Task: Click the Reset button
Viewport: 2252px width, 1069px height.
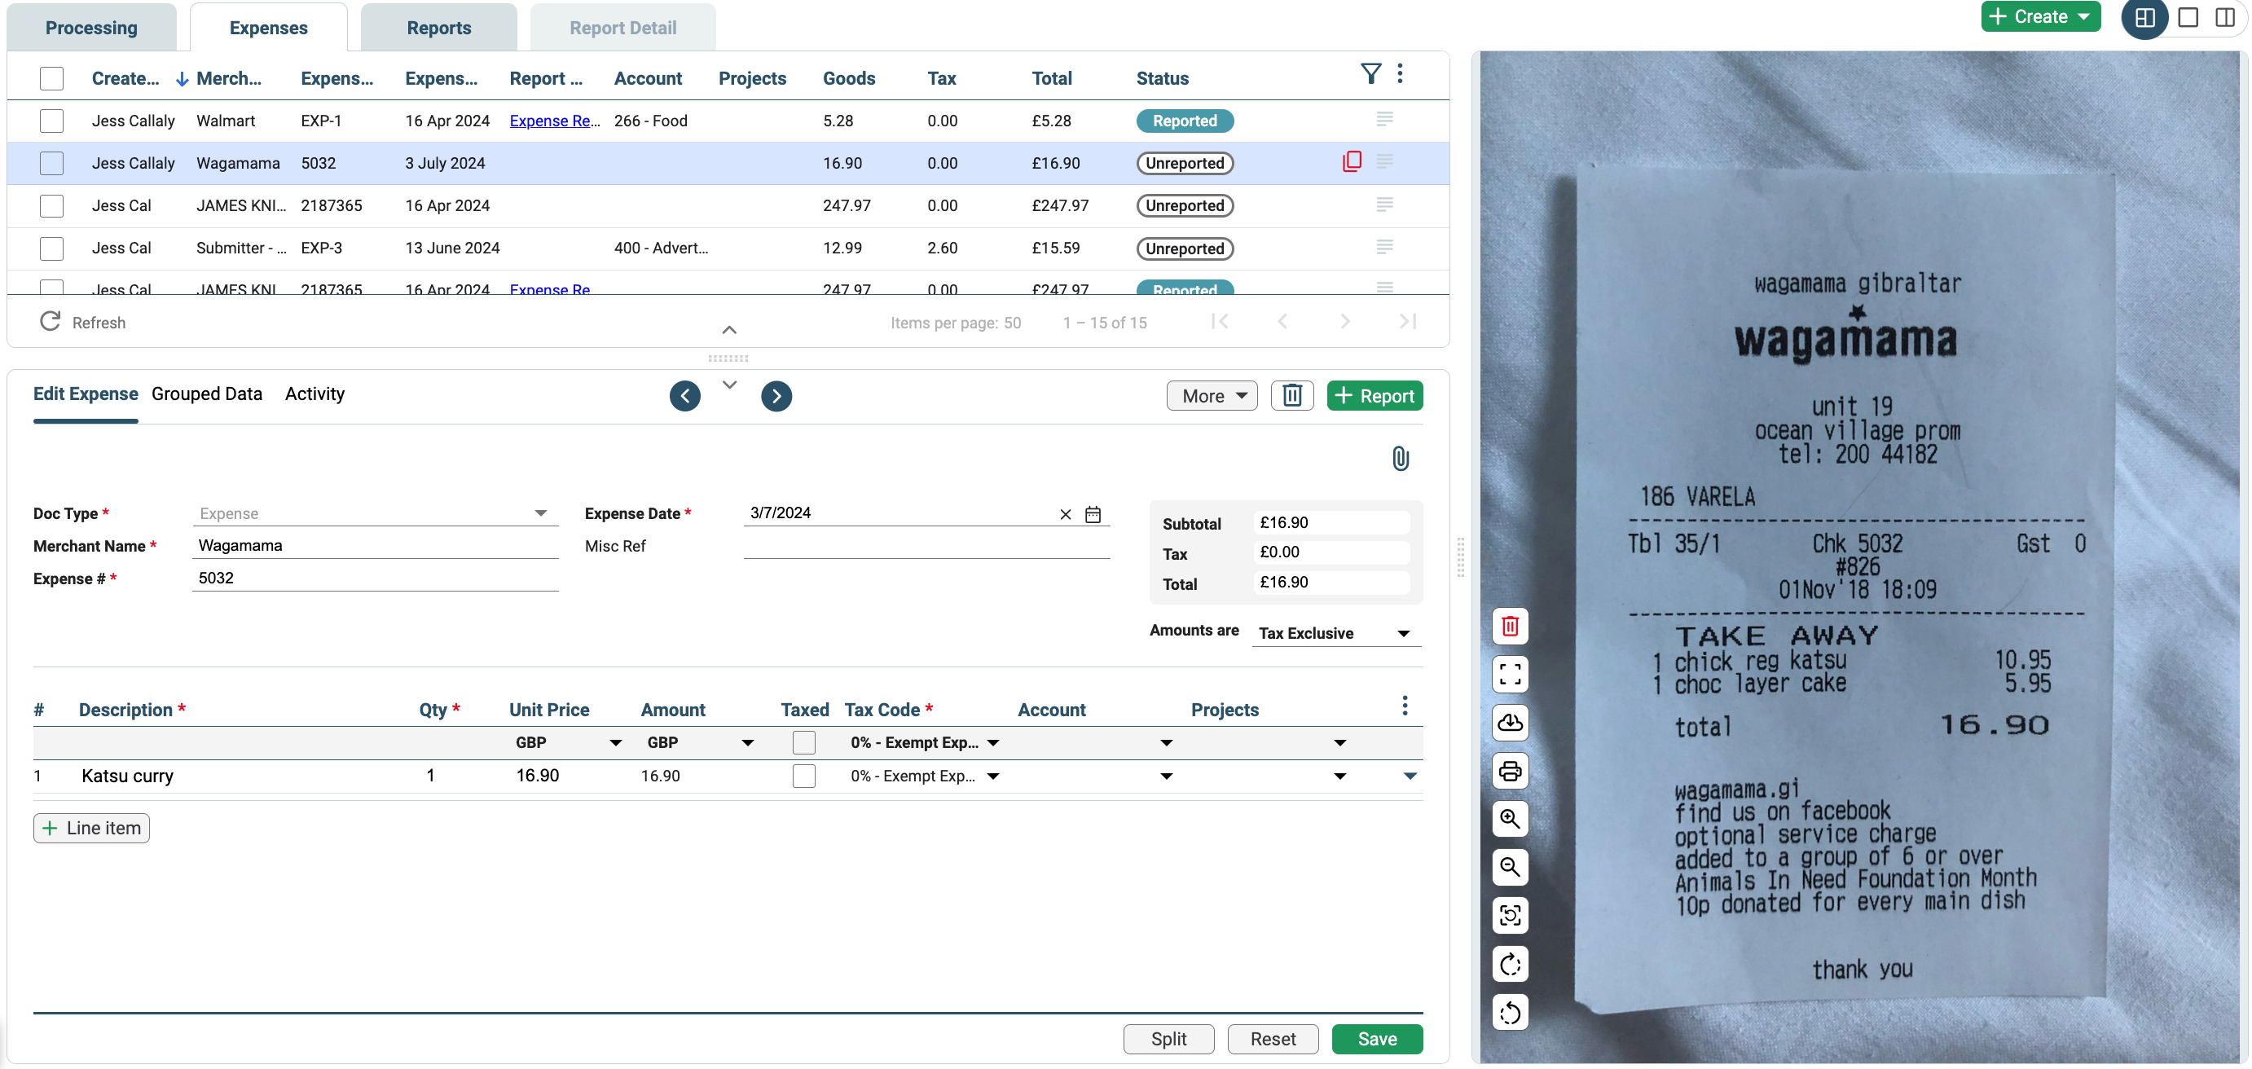Action: coord(1272,1040)
